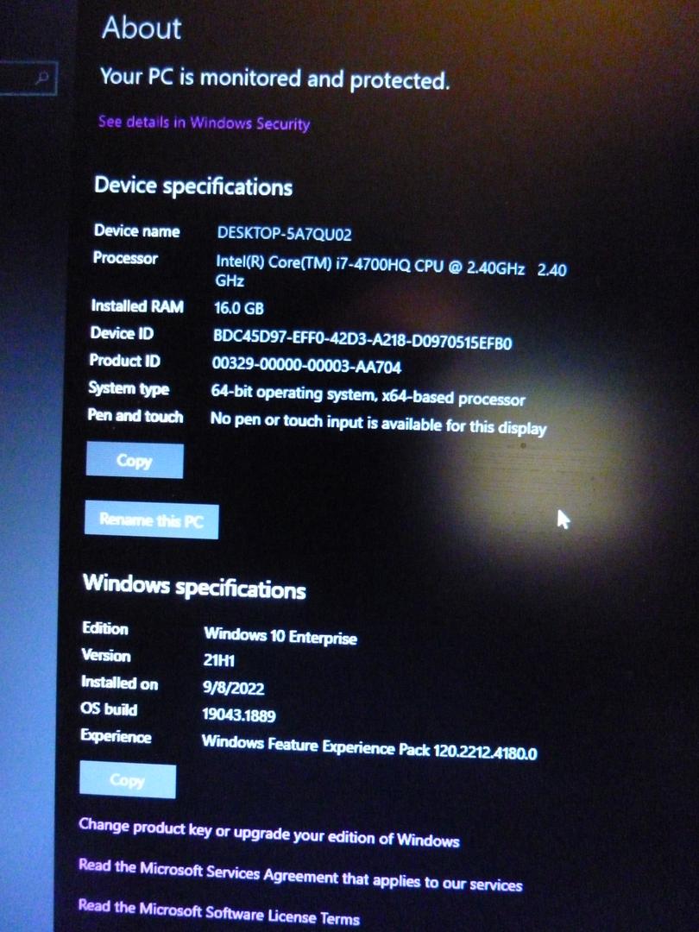Click the Device name label

coord(136,231)
